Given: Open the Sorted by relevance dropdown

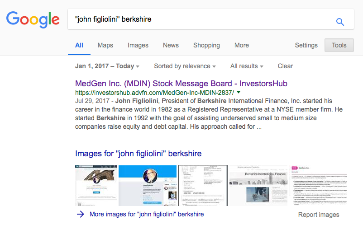Looking at the screenshot, I should tap(185, 66).
